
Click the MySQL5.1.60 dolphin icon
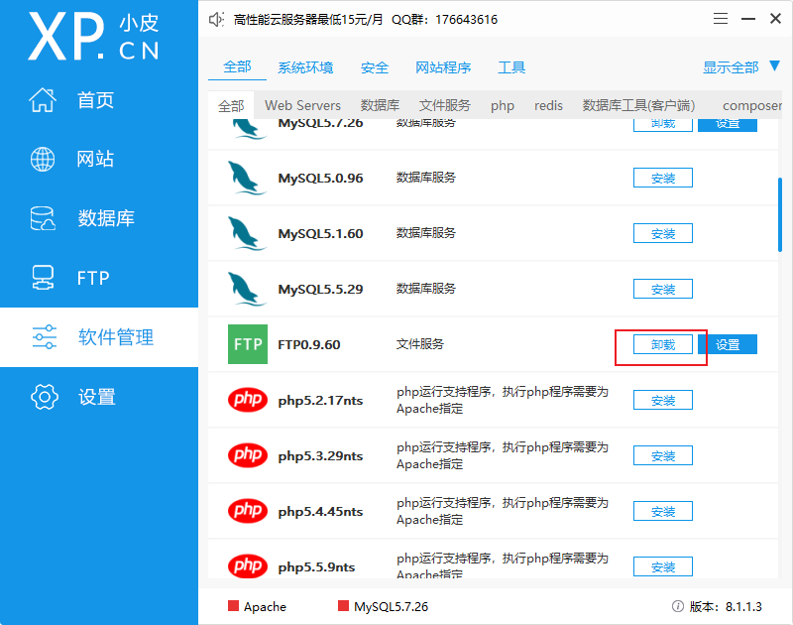[247, 233]
